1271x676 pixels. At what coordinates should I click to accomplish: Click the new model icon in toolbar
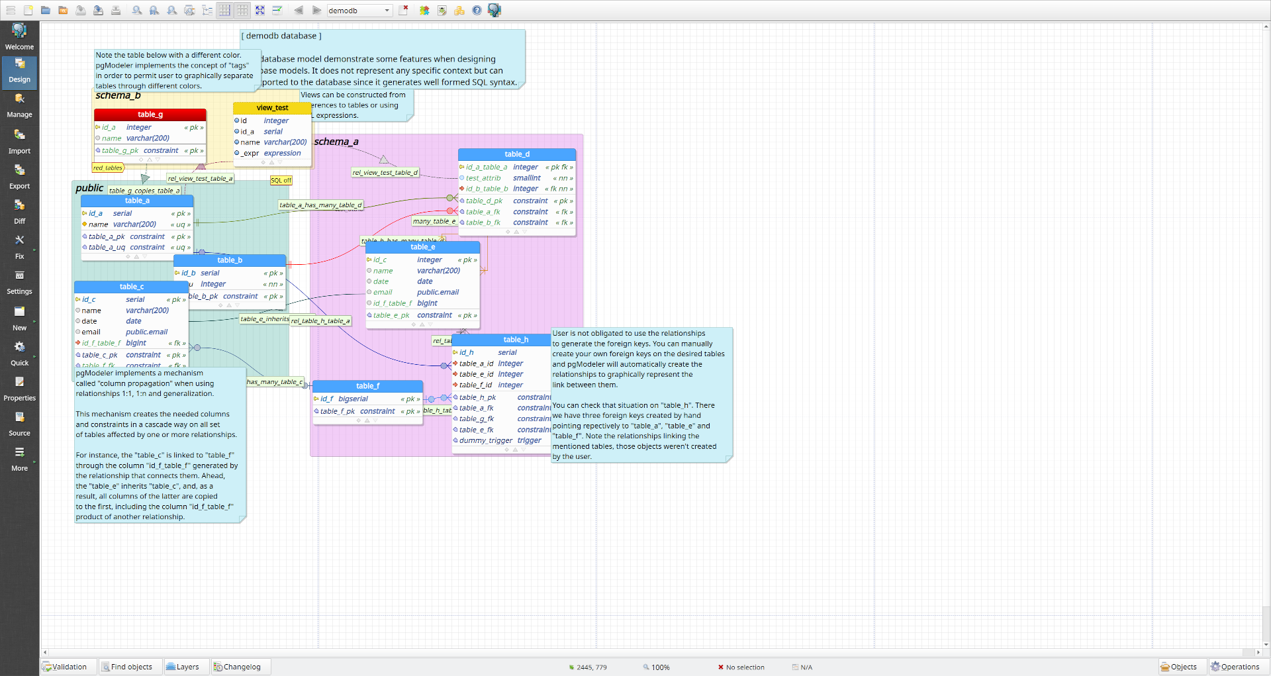pos(28,11)
